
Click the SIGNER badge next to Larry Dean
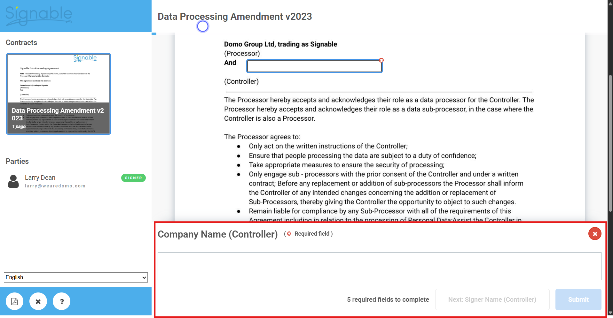coord(133,178)
